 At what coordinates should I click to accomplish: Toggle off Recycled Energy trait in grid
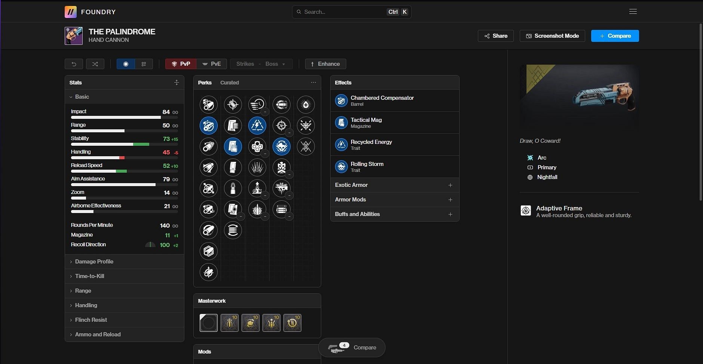tap(257, 126)
